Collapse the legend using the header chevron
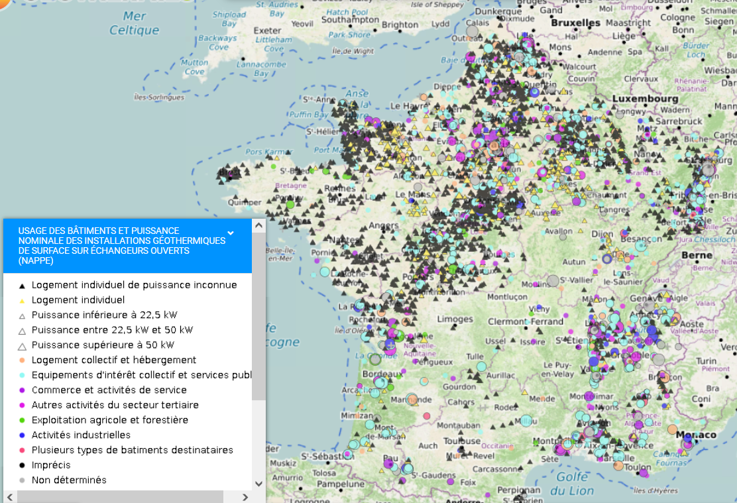 (231, 233)
